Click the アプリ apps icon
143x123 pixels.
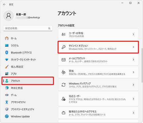(7, 74)
